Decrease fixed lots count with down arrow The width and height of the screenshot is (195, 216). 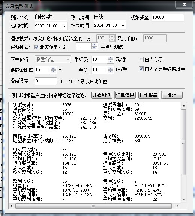[x=94, y=48]
